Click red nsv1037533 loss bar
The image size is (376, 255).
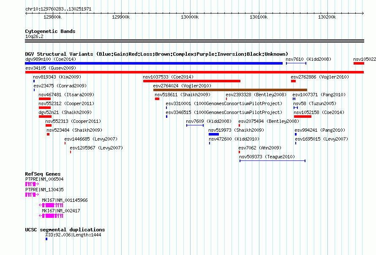click(192, 81)
